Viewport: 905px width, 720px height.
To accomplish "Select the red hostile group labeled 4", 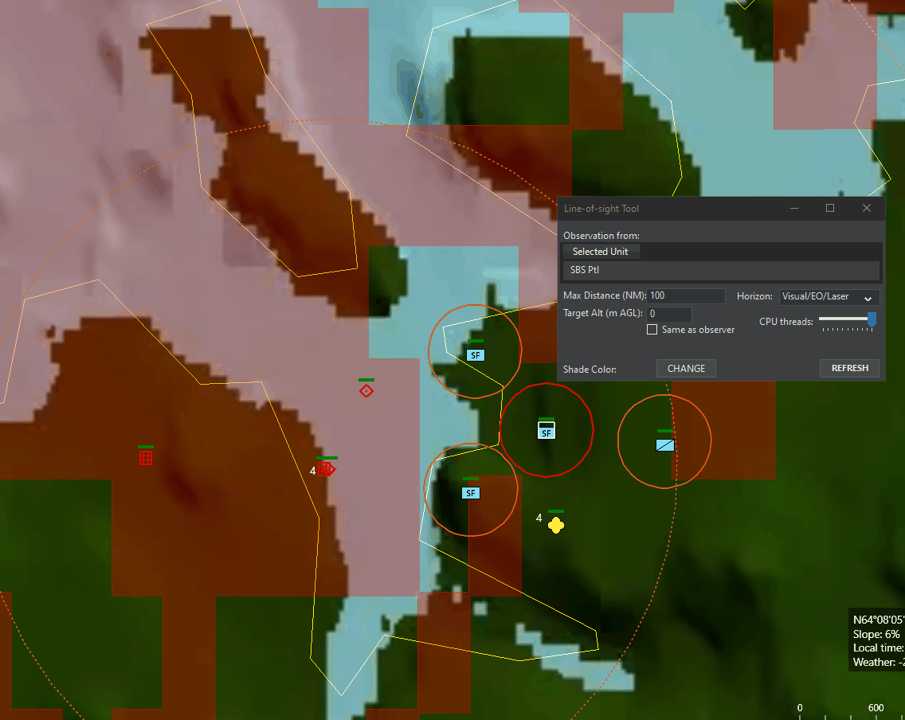I will [x=326, y=469].
